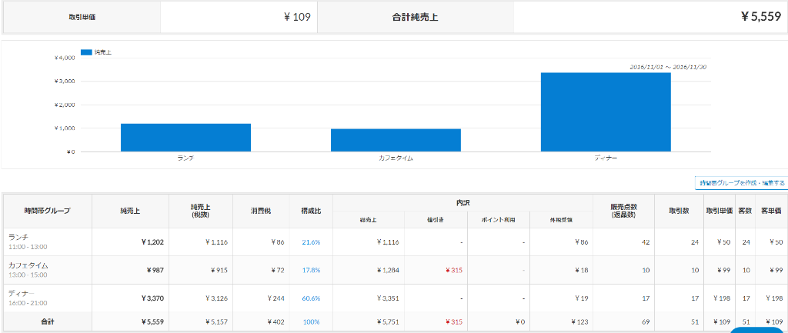
Task: Click the blue 純売上 legend swatch
Action: click(x=86, y=52)
